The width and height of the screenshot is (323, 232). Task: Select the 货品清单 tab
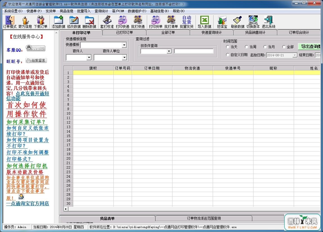(107, 218)
